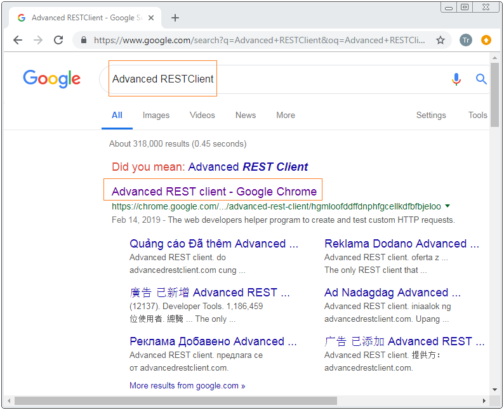Viewport: 504px width, 410px height.
Task: View site info via padlock icon
Action: 84,40
